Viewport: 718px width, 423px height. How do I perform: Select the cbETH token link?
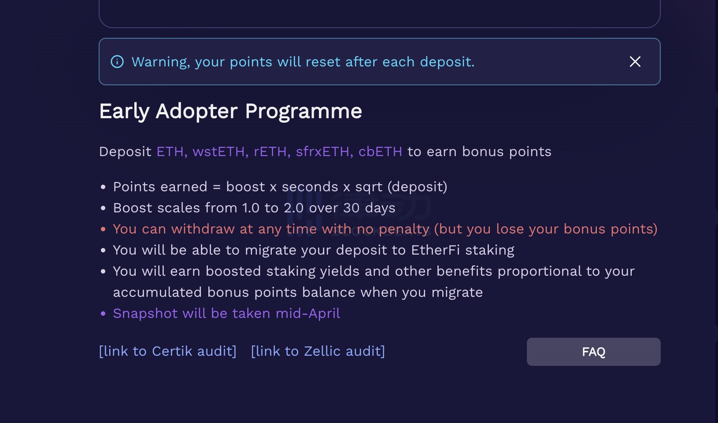tap(382, 151)
